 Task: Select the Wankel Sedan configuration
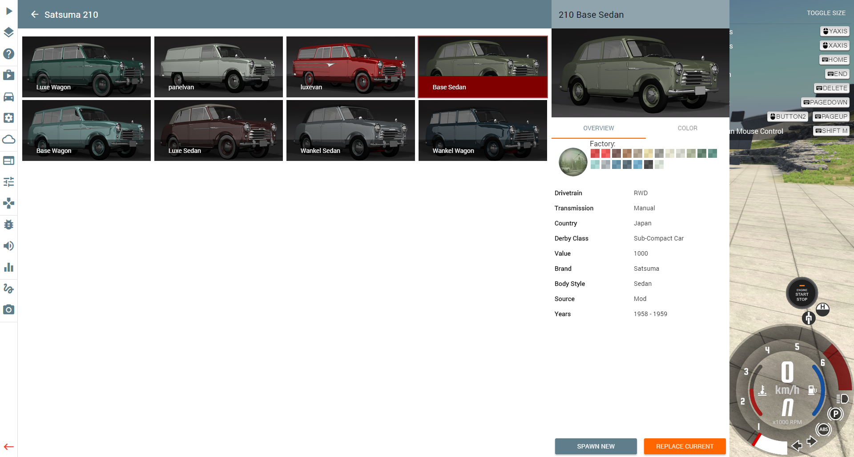point(350,130)
